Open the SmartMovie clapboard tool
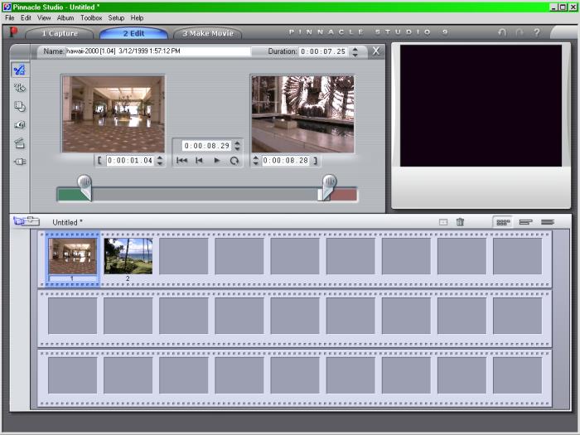The width and height of the screenshot is (580, 435). (20, 143)
